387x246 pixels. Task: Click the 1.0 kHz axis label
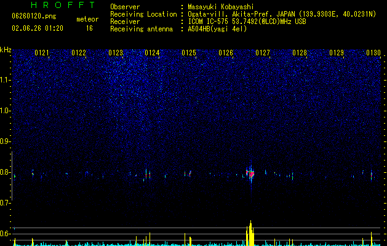click(x=5, y=111)
